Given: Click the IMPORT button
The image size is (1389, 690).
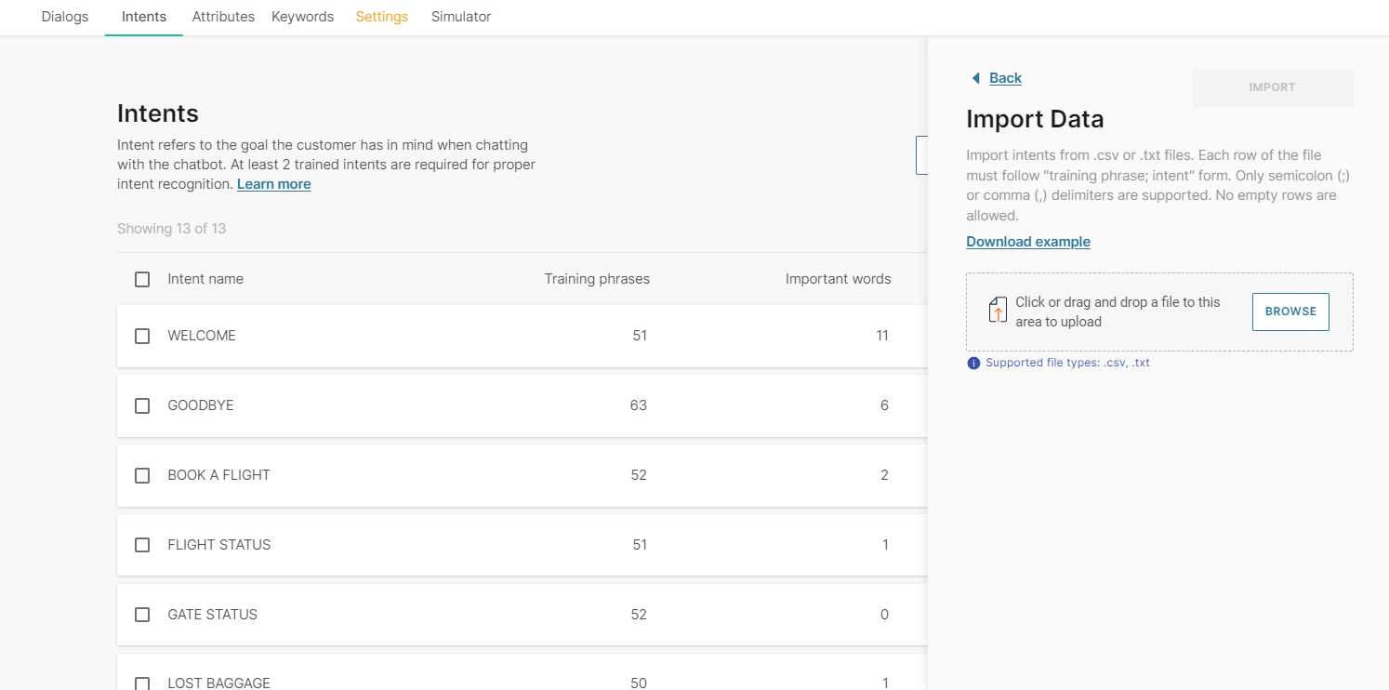Looking at the screenshot, I should tap(1272, 87).
